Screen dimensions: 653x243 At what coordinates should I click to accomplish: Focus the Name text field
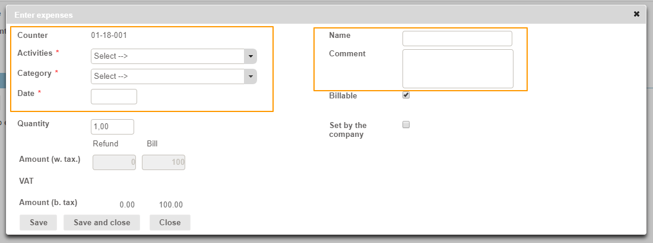point(457,39)
